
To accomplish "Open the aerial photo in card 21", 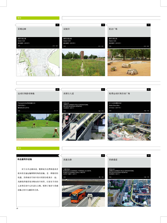I will coord(83,127).
